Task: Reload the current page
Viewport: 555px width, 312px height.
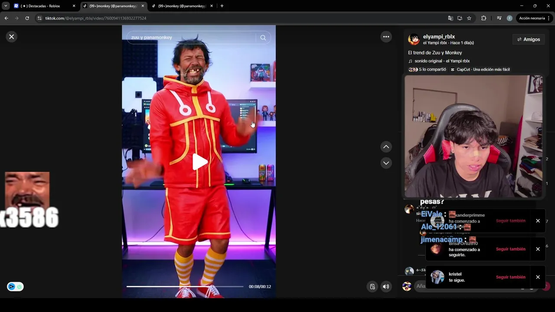Action: [x=27, y=18]
